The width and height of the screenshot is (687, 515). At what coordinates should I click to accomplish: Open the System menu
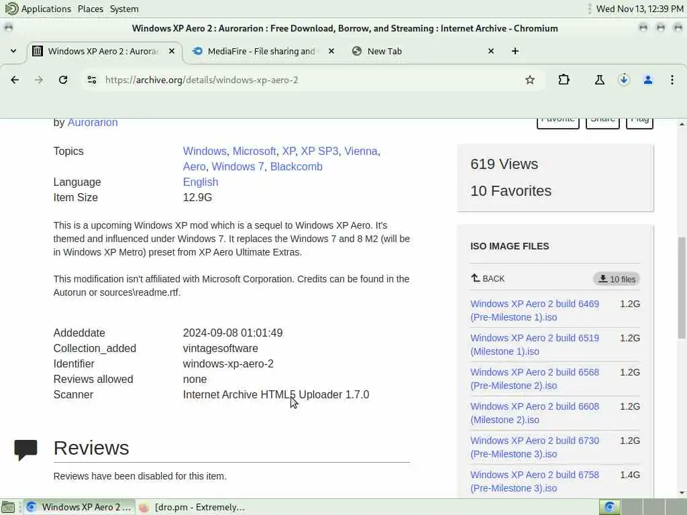(x=124, y=9)
